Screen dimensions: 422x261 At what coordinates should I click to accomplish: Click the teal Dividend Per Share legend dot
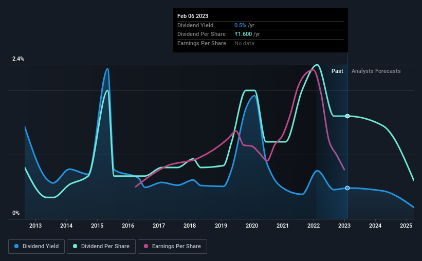point(75,246)
